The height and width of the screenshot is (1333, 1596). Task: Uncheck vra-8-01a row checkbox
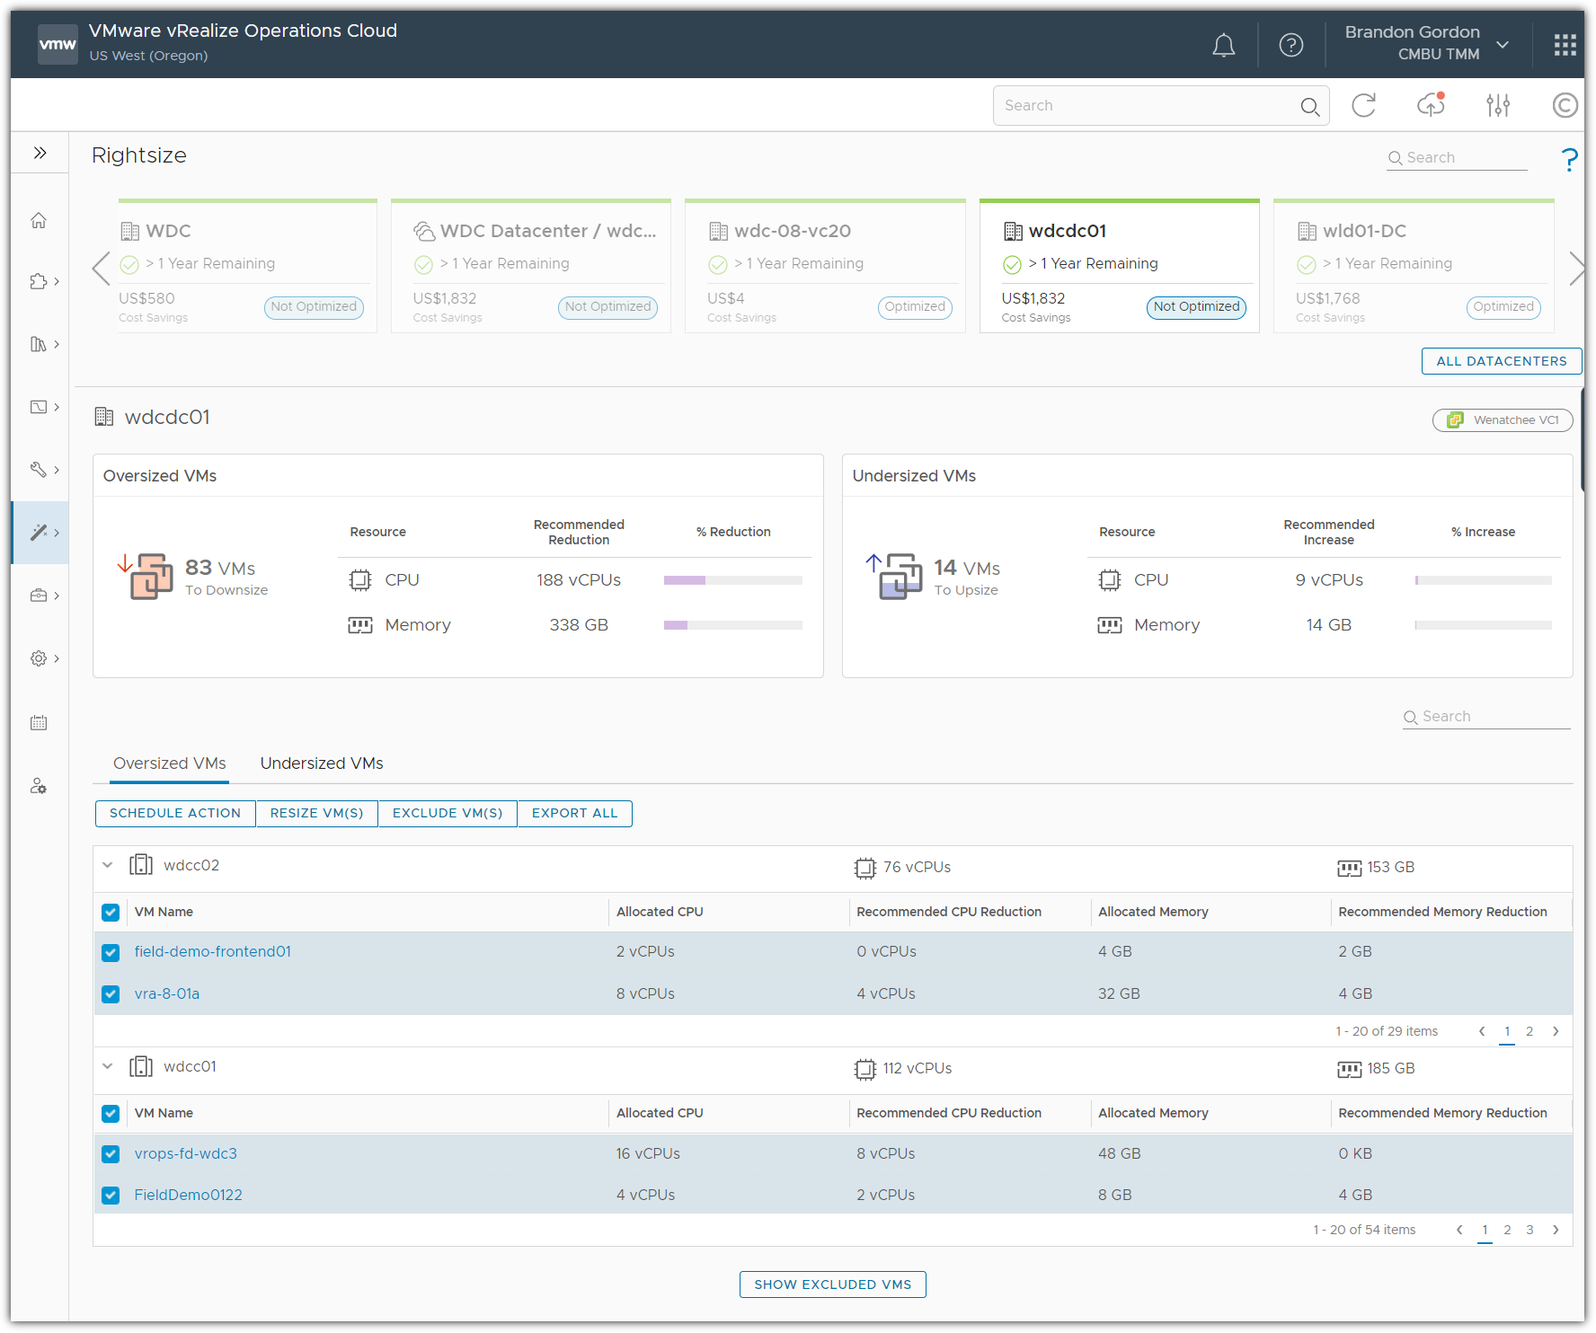coord(111,994)
